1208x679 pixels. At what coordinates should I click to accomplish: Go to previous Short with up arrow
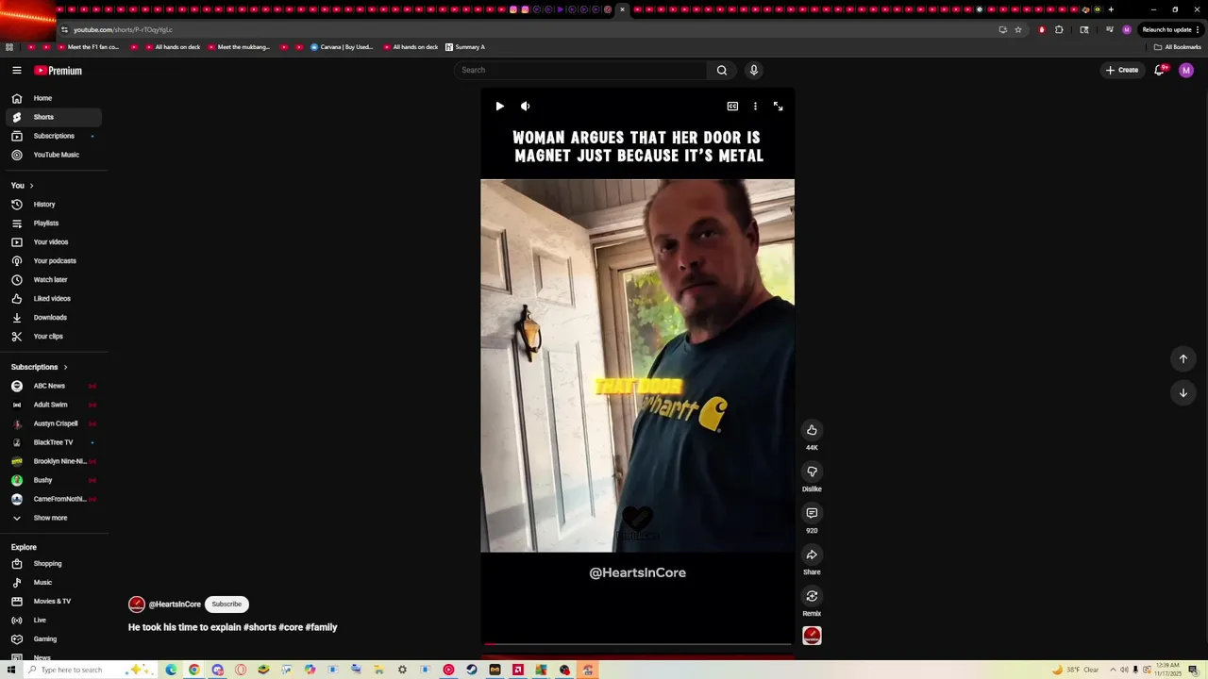coord(1183,358)
